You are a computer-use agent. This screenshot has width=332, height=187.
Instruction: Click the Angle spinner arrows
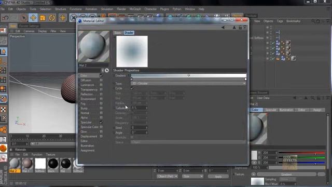(146, 132)
